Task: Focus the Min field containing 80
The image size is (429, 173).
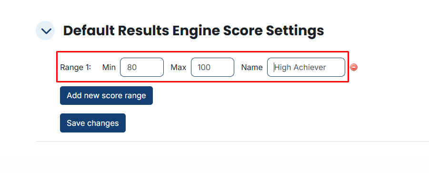Action: pos(142,67)
